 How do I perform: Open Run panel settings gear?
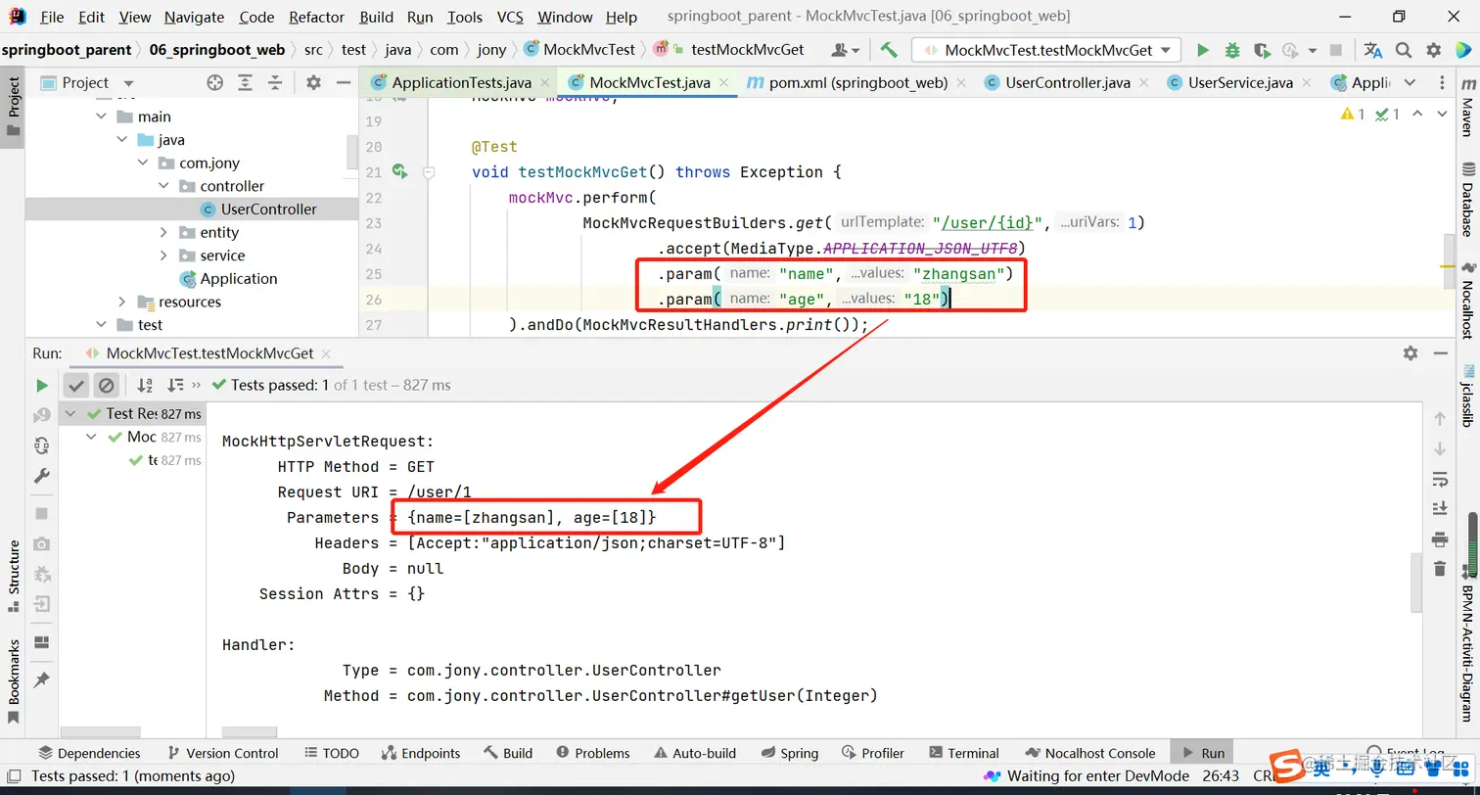click(1411, 353)
